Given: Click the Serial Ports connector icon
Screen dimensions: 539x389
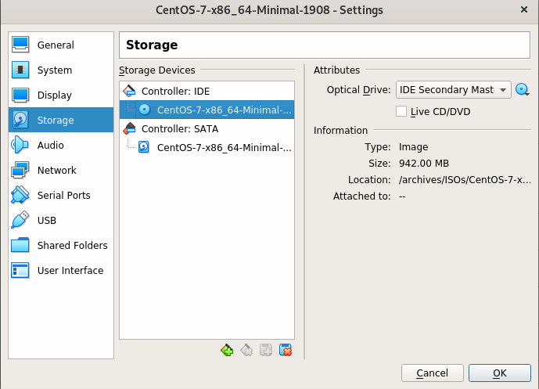Looking at the screenshot, I should point(20,195).
